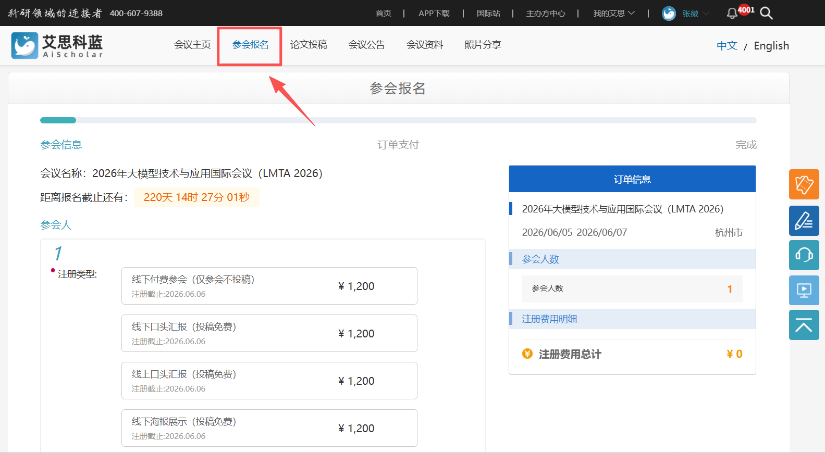Switch language to English
Screen dimensions: 825x453
pyautogui.click(x=771, y=46)
